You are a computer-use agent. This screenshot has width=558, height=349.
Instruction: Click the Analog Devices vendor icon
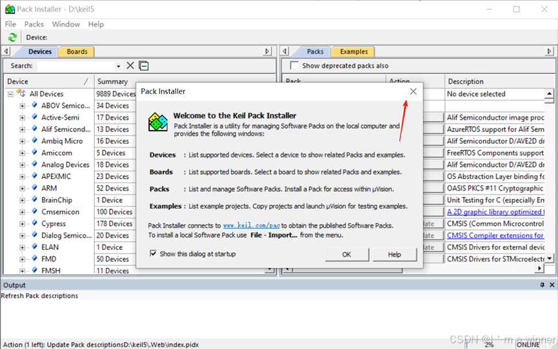click(x=35, y=164)
